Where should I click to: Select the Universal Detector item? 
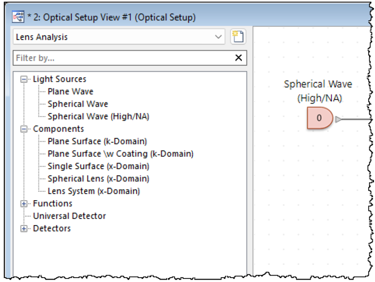click(x=69, y=216)
